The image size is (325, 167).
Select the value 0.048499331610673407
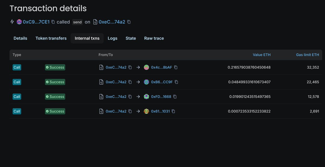tap(249, 82)
